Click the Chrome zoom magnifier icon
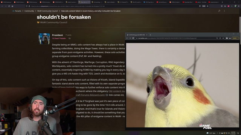The image size is (241, 135). click(217, 38)
